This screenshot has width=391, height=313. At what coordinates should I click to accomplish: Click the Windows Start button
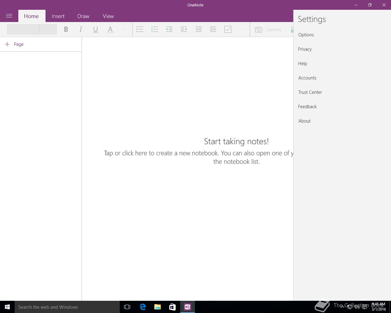pyautogui.click(x=7, y=307)
